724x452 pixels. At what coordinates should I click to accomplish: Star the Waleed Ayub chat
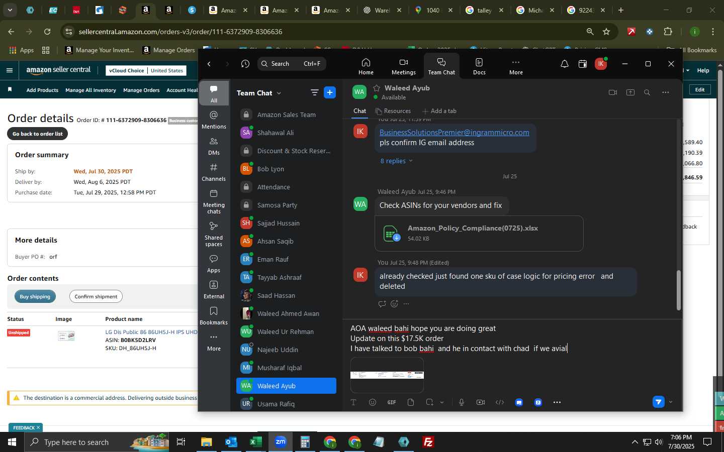[377, 88]
